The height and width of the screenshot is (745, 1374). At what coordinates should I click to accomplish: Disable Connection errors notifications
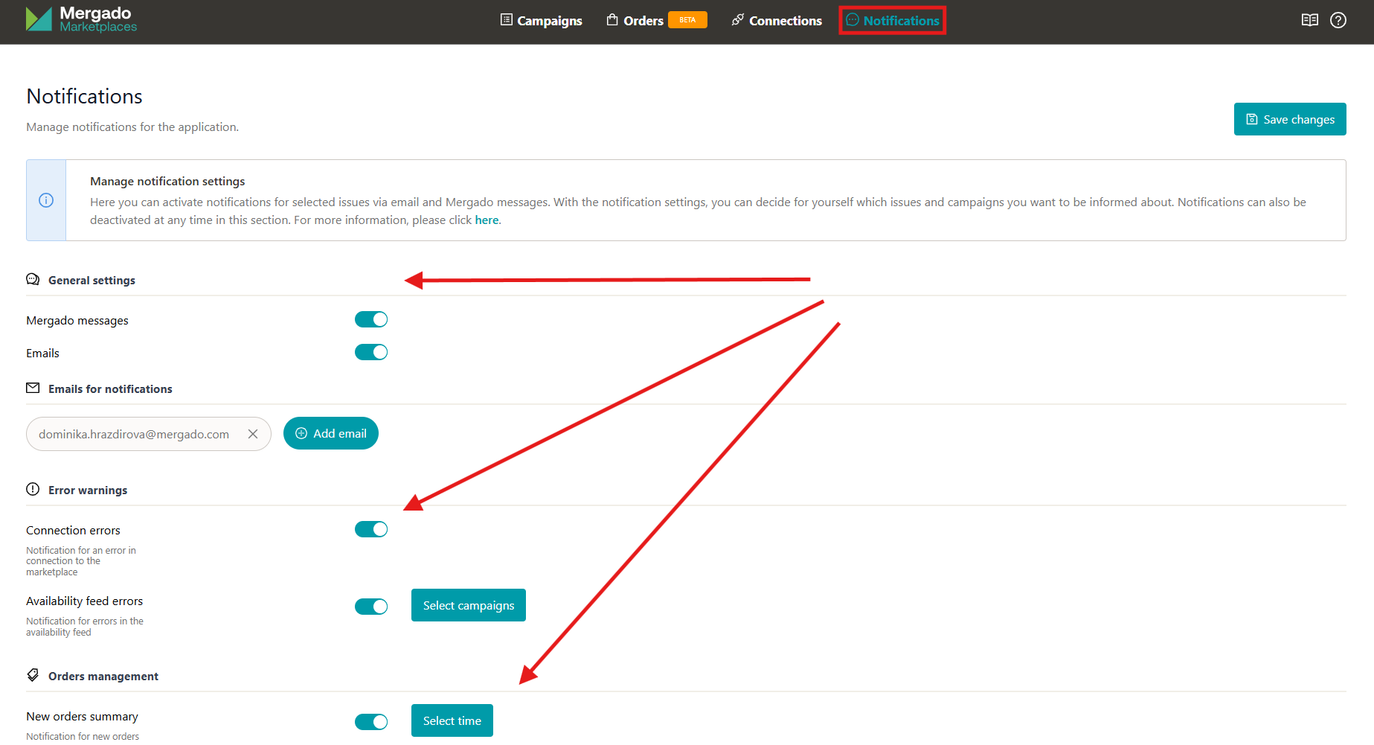371,529
